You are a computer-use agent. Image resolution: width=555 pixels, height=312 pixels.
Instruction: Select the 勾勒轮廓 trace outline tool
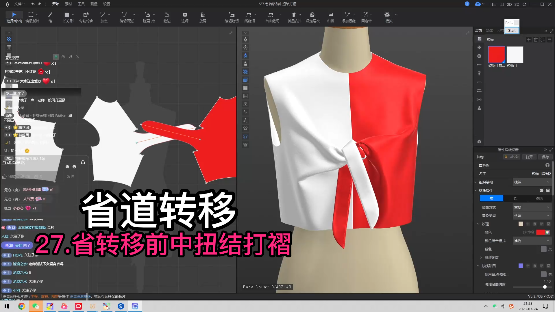click(86, 17)
